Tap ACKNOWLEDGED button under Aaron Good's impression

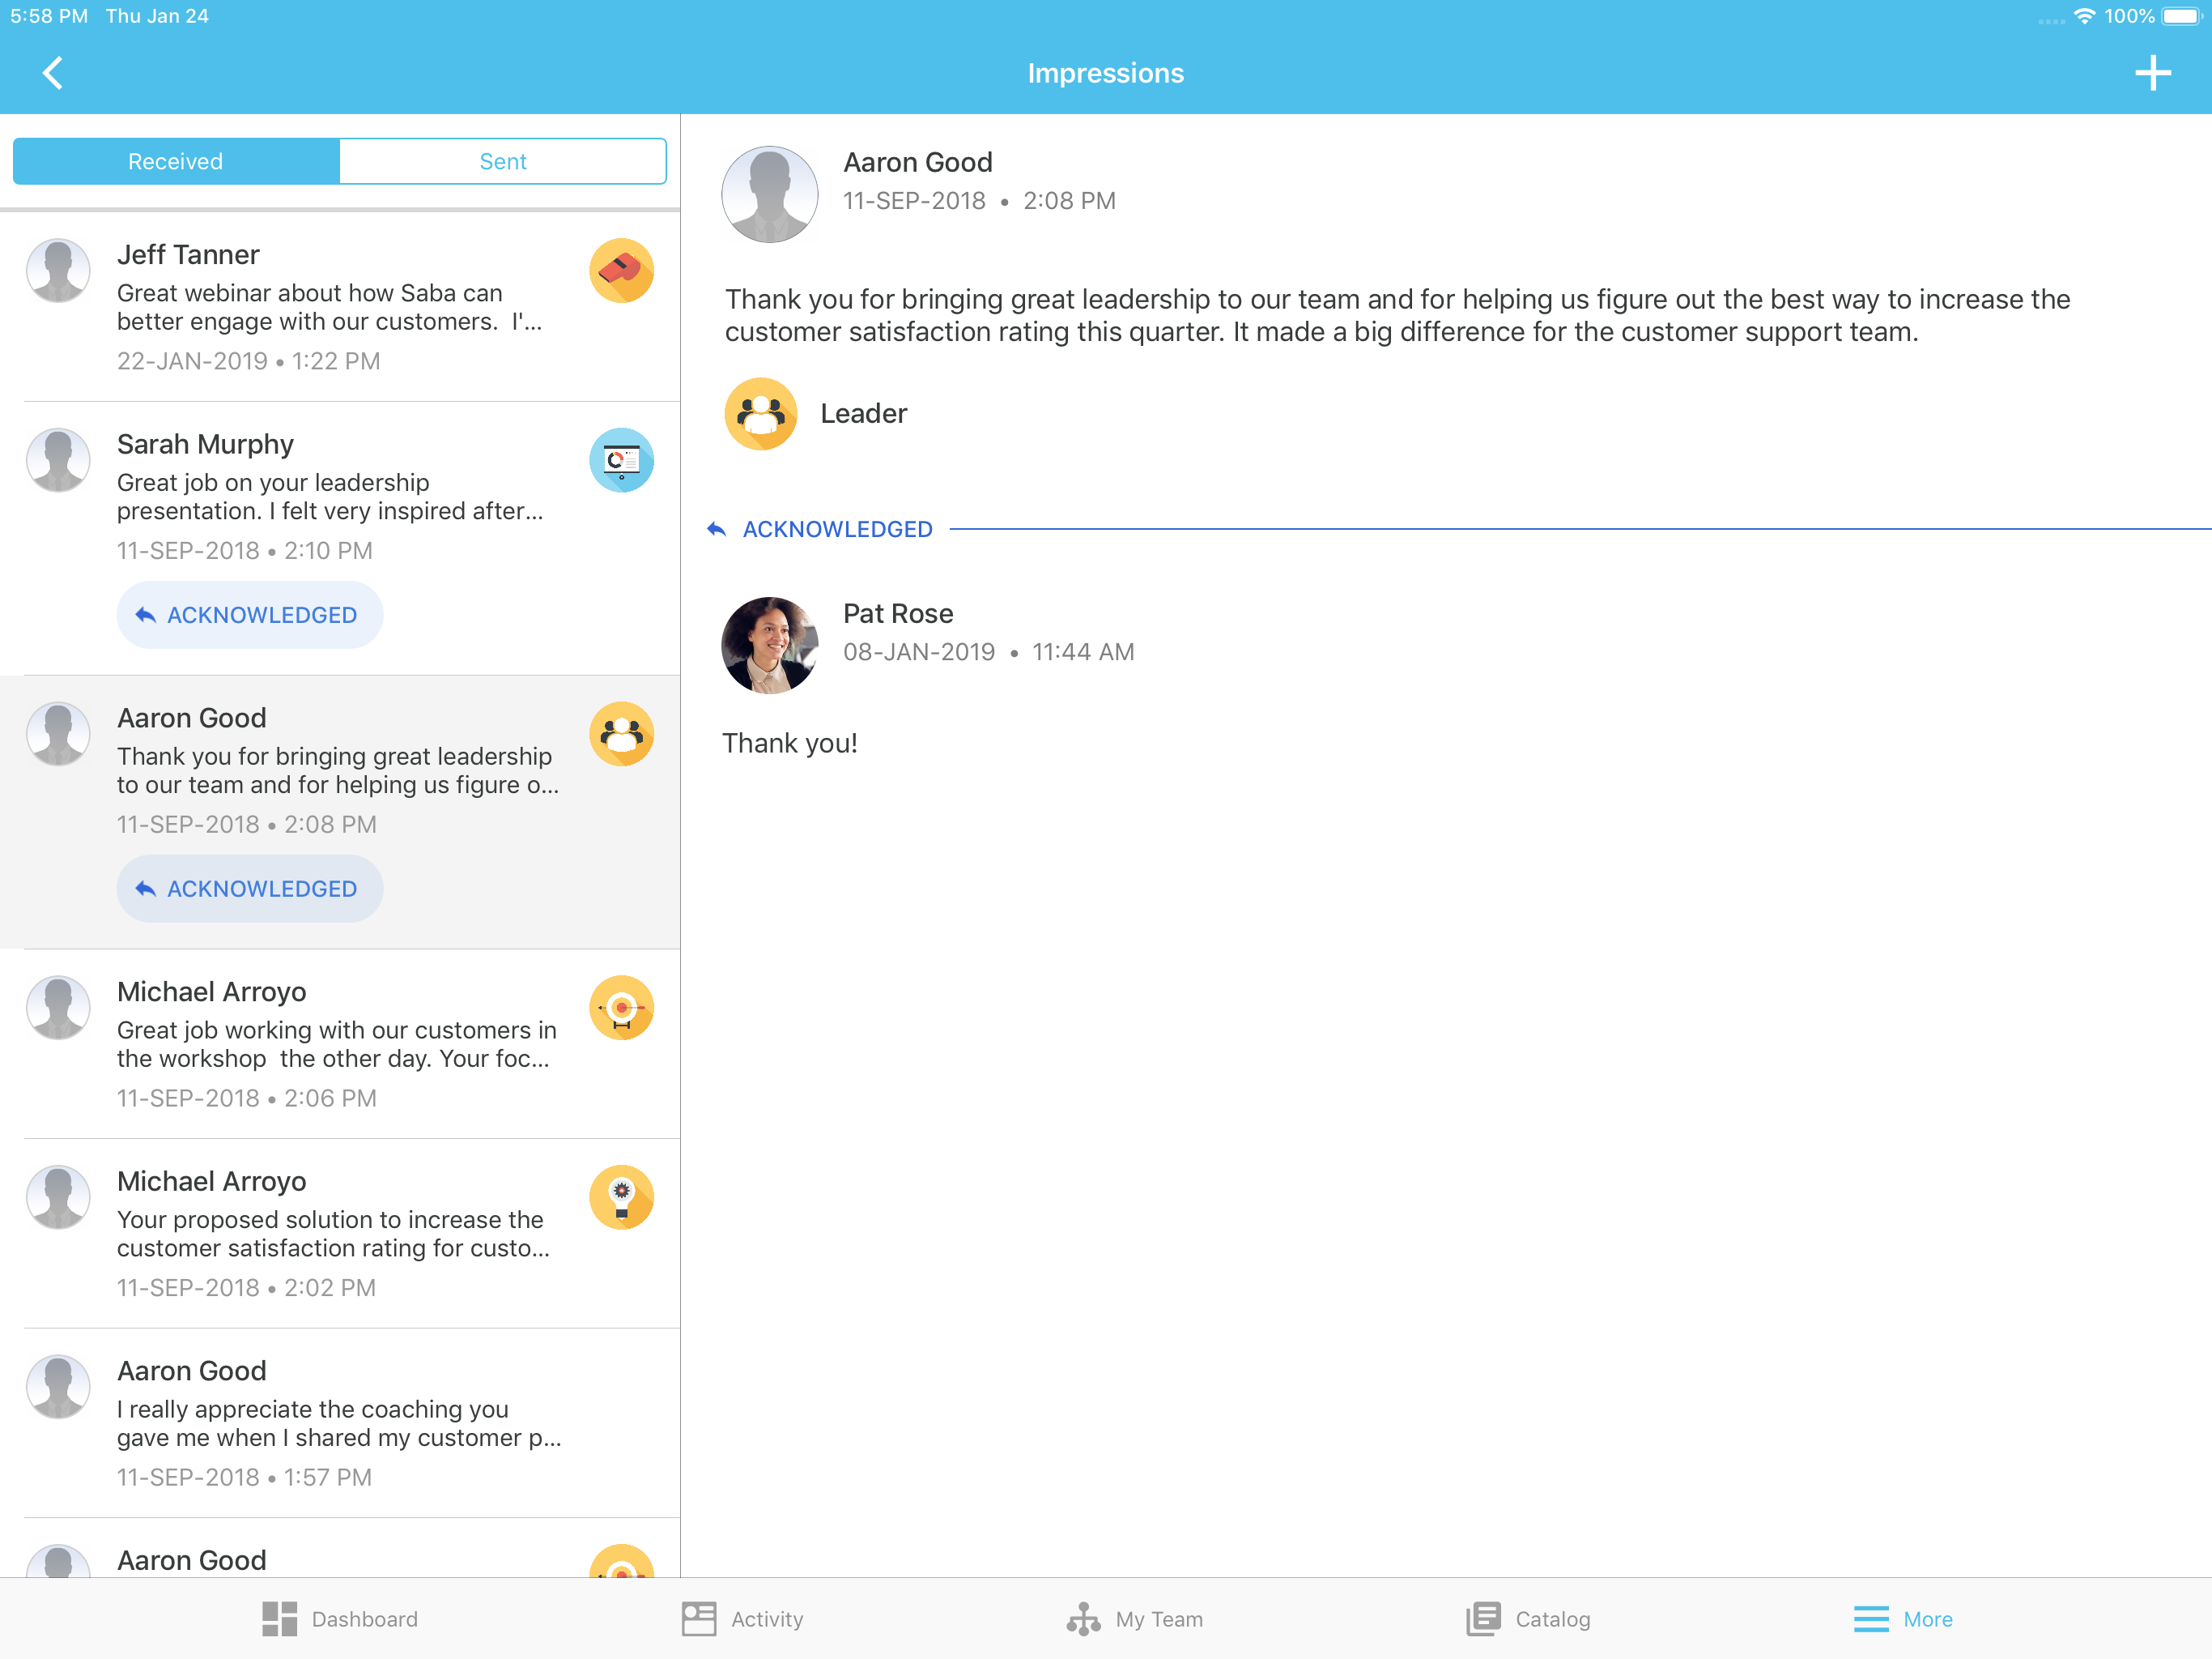point(249,889)
